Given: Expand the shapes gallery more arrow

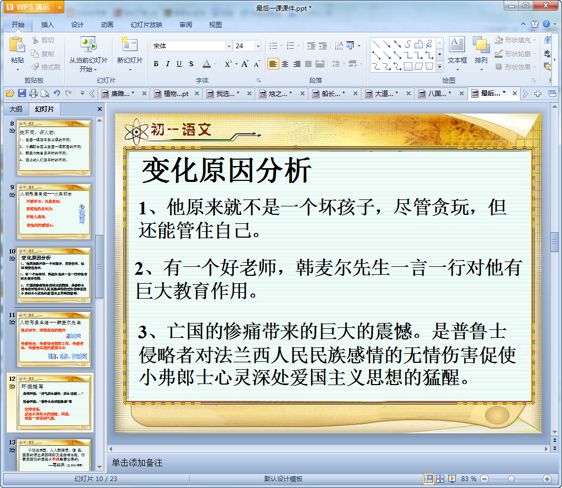Looking at the screenshot, I should point(440,67).
